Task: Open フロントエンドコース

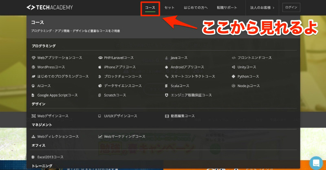Action: (x=254, y=57)
